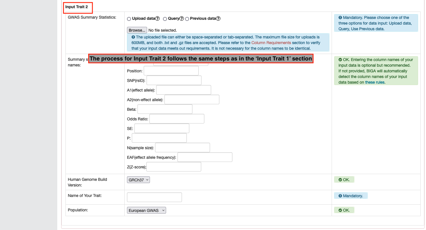Click help icon next to Previous data

point(218,19)
